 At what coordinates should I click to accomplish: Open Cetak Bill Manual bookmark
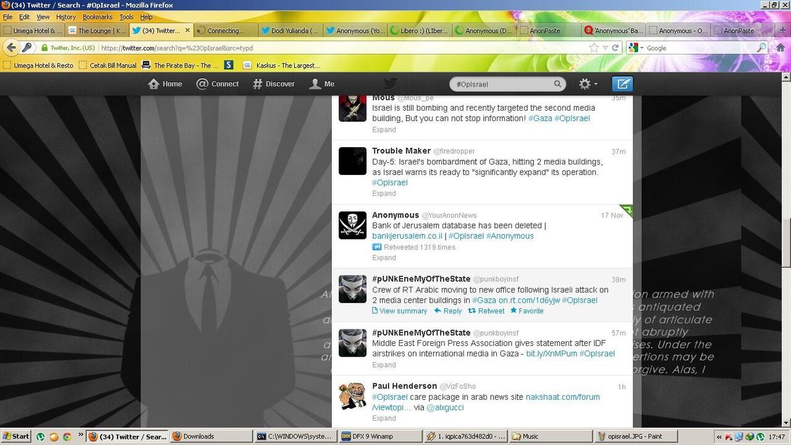tap(108, 65)
